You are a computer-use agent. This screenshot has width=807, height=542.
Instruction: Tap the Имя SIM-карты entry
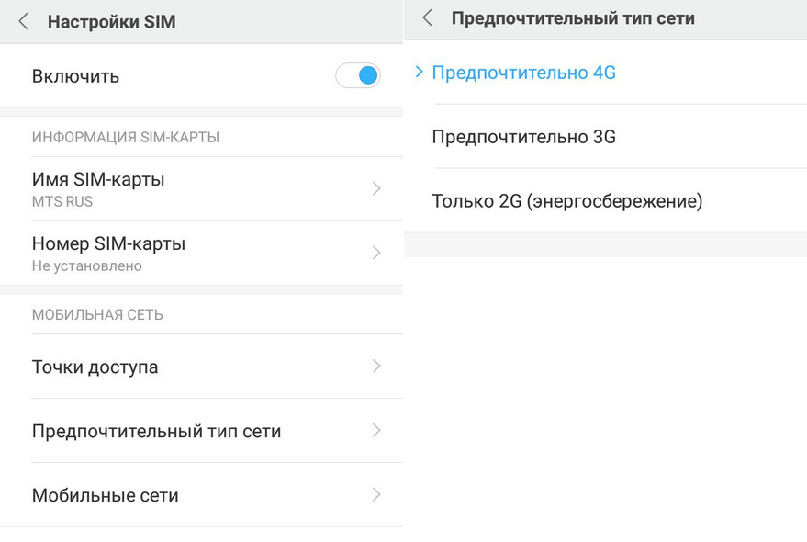tap(98, 180)
